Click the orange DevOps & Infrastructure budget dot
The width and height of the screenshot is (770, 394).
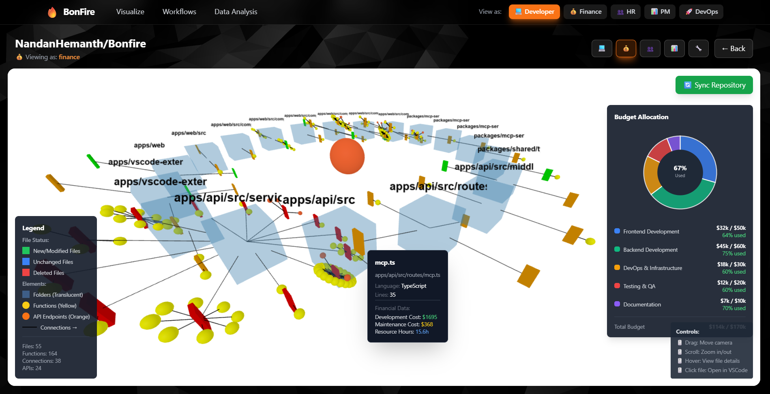pos(617,268)
